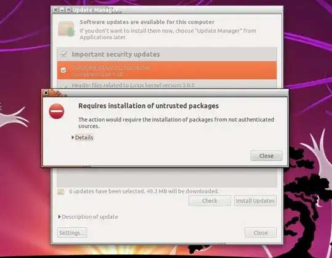This screenshot has width=332, height=258.
Task: Uncheck the orange highlighted update's checkbox
Action: (x=63, y=70)
